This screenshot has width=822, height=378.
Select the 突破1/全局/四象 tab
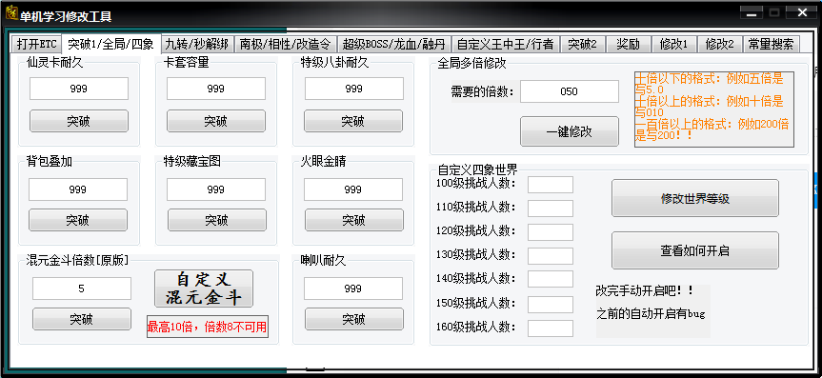coord(110,44)
